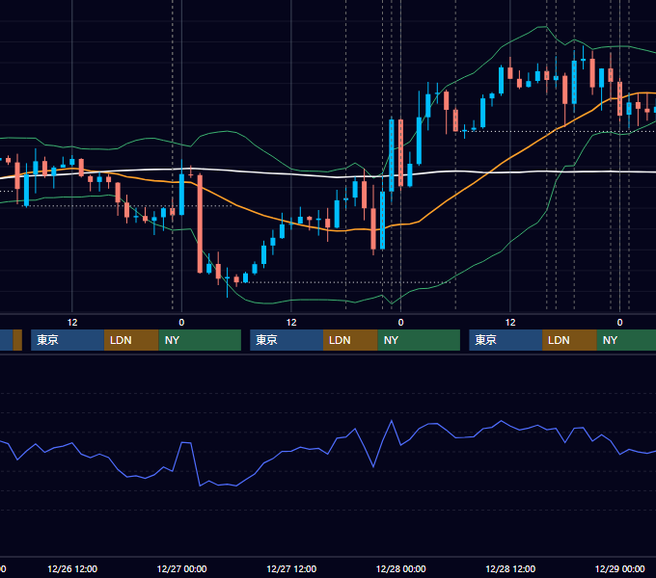This screenshot has height=578, width=656.
Task: Click the 東京 session block nearest the 12/27 12:00 label
Action: click(287, 340)
